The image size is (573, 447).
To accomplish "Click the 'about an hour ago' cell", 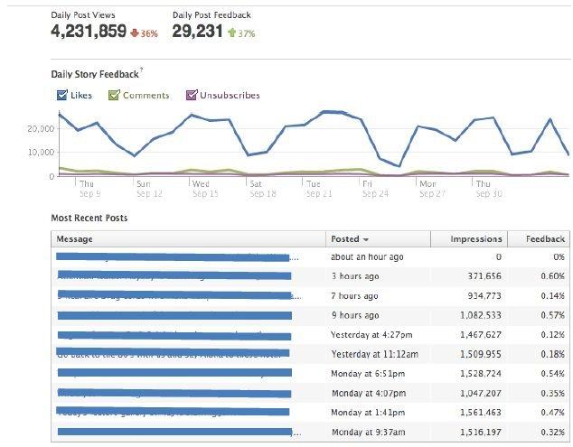I will [x=367, y=257].
